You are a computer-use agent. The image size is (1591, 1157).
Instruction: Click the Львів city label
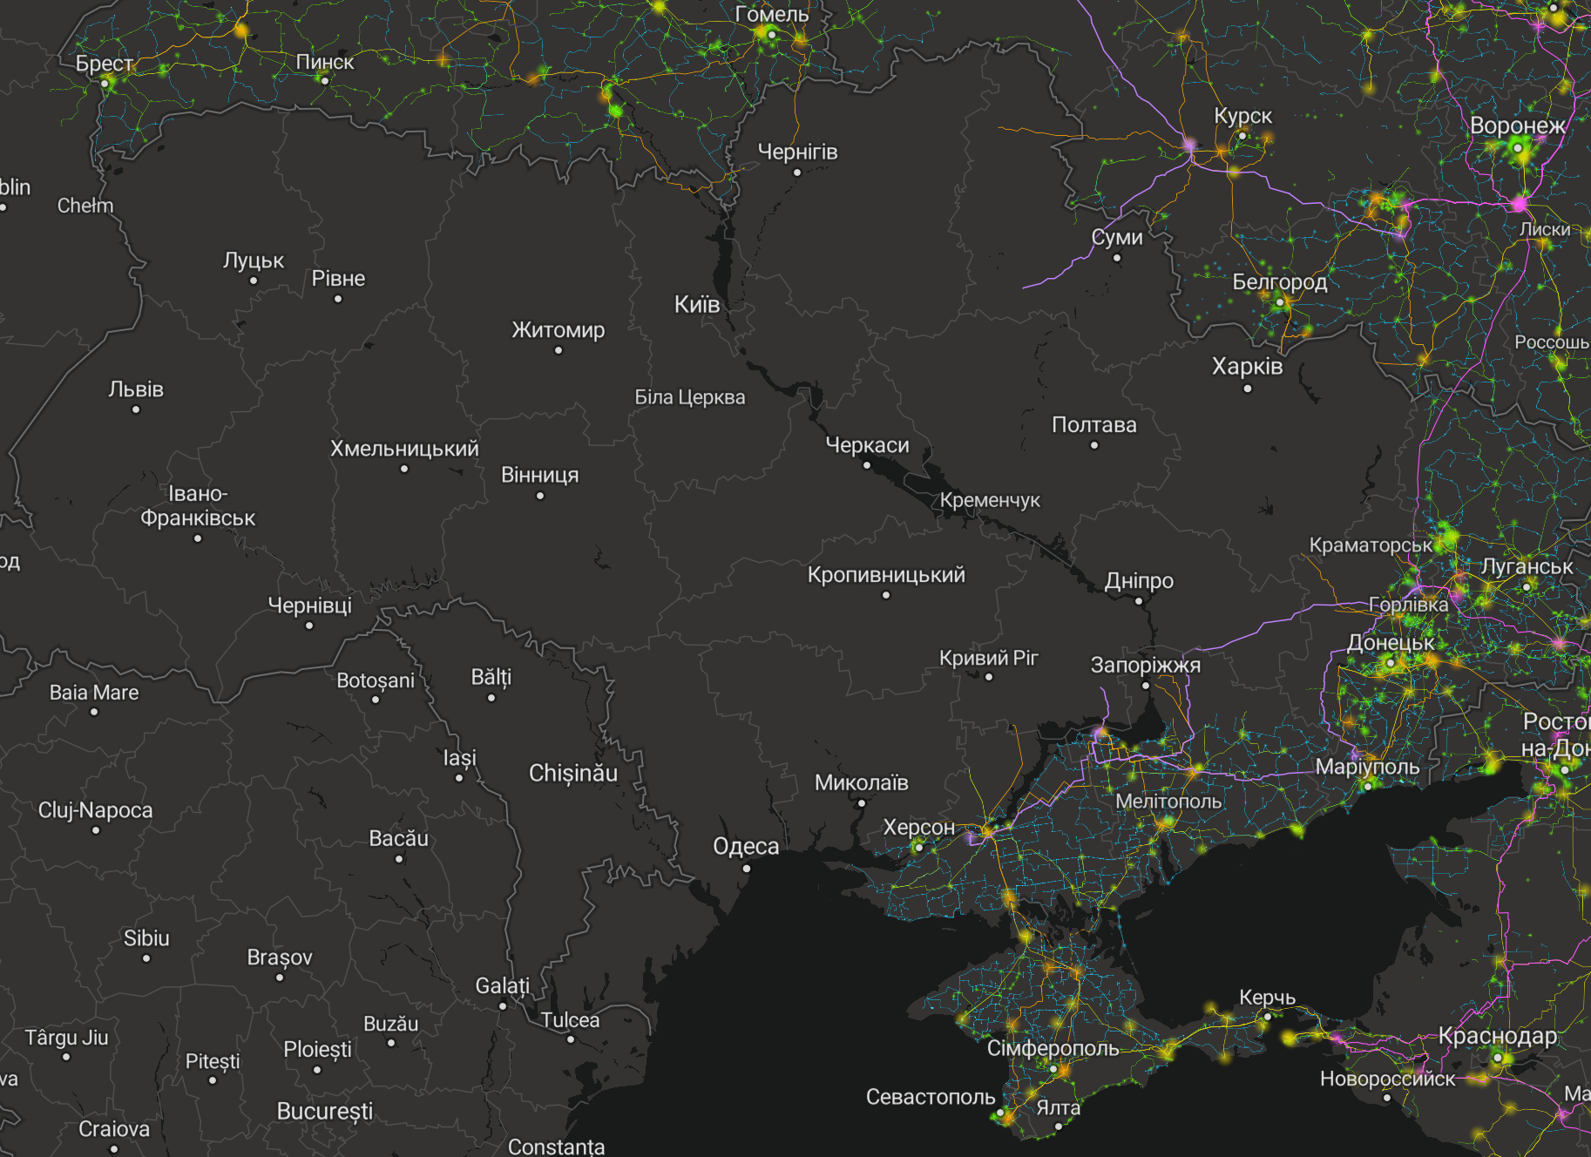coord(136,389)
